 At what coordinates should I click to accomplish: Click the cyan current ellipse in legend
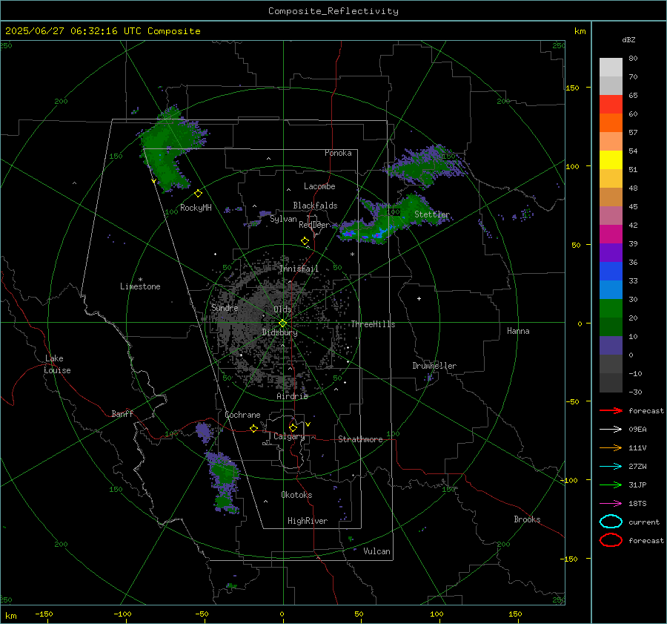pos(611,522)
